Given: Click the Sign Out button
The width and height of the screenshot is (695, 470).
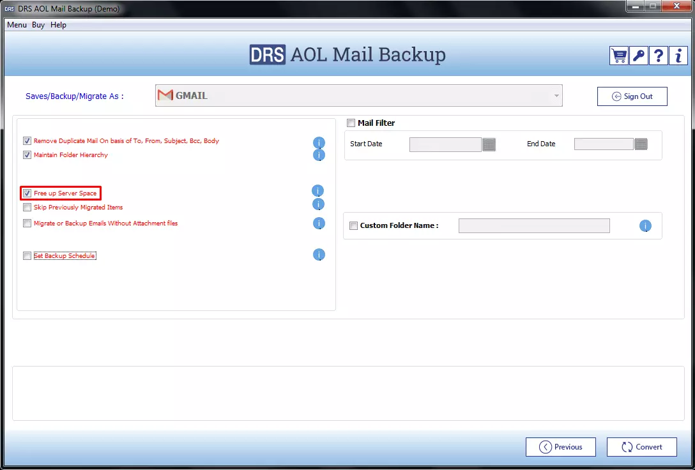Looking at the screenshot, I should (632, 96).
